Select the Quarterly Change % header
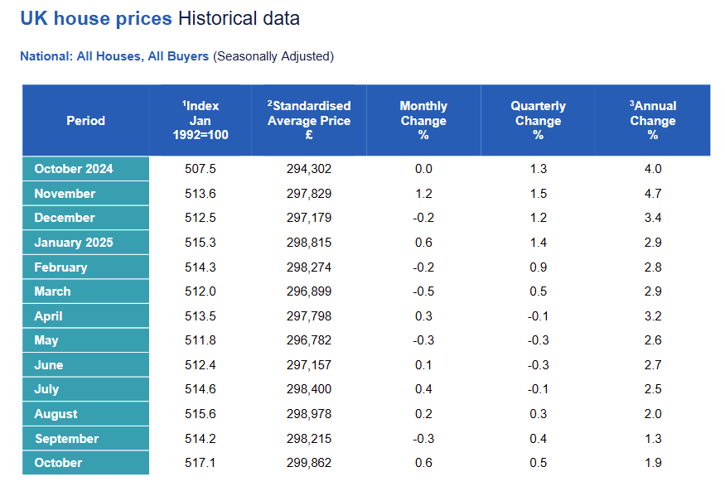 point(538,121)
